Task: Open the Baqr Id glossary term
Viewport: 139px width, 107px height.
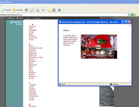Action: coord(32,52)
